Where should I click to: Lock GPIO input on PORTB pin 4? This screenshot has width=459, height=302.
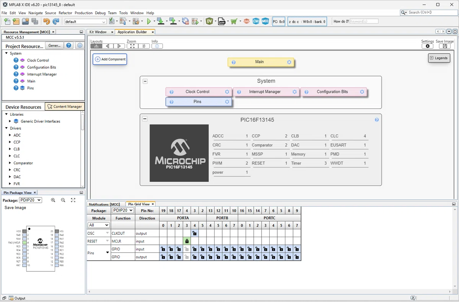point(210,249)
